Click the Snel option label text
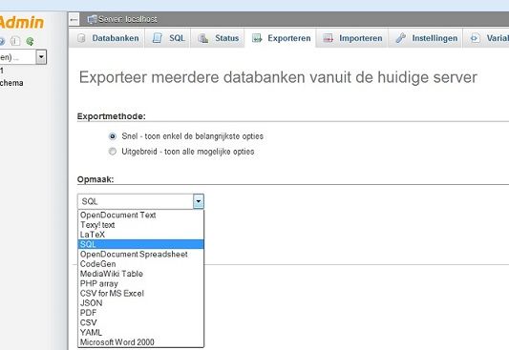The height and width of the screenshot is (350, 509). click(x=193, y=136)
